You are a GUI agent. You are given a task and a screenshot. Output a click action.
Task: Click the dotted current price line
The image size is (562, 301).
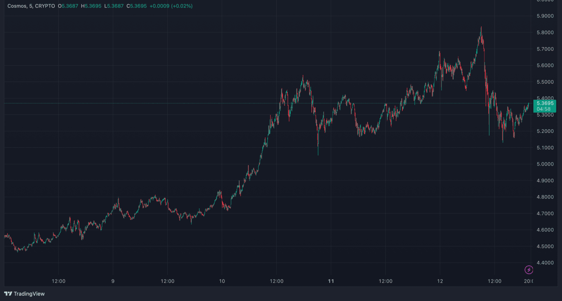(225, 103)
